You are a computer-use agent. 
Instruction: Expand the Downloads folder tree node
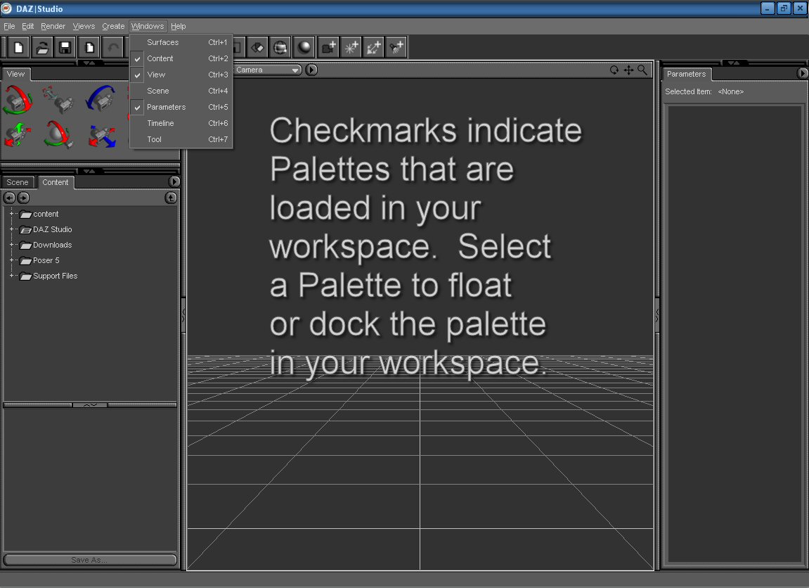(x=12, y=245)
